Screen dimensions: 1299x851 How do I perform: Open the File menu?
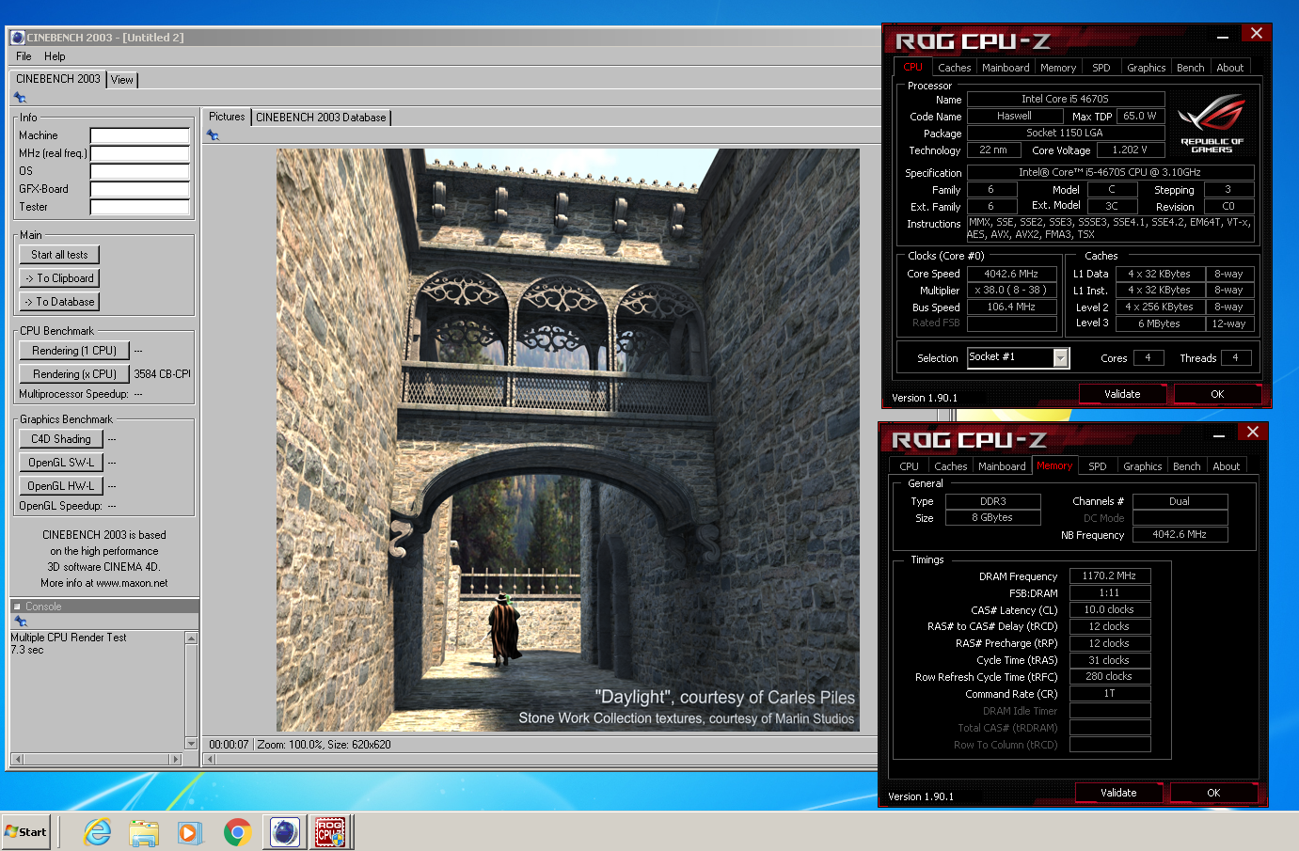[24, 56]
